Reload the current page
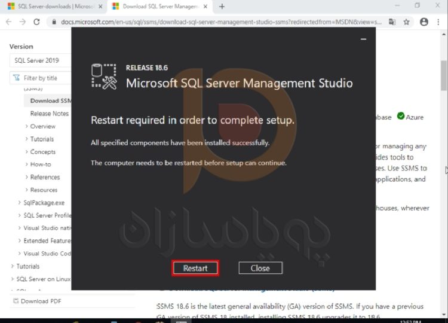This screenshot has height=323, width=448. [x=36, y=22]
